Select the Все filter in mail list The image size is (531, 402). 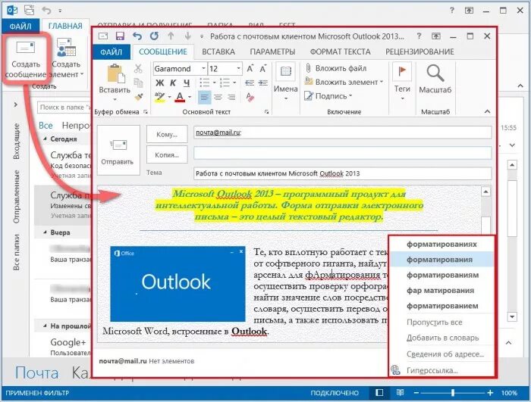(x=46, y=126)
